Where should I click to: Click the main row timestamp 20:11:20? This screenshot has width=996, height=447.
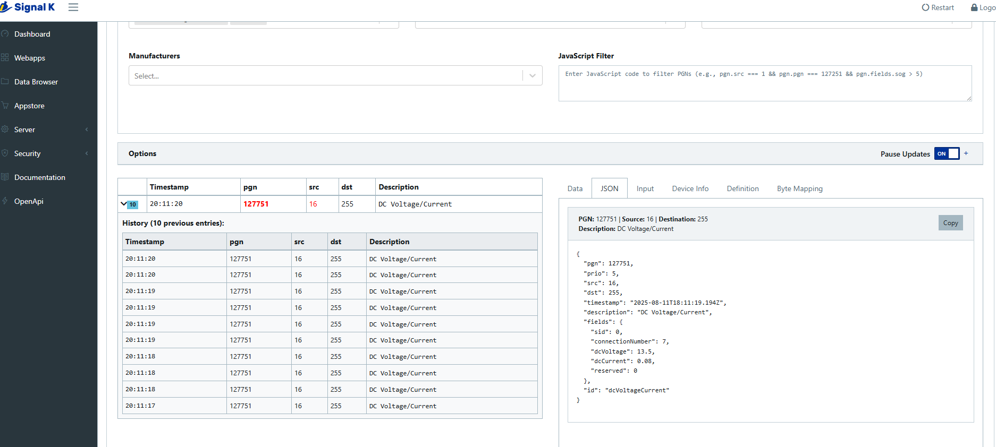[x=166, y=204]
